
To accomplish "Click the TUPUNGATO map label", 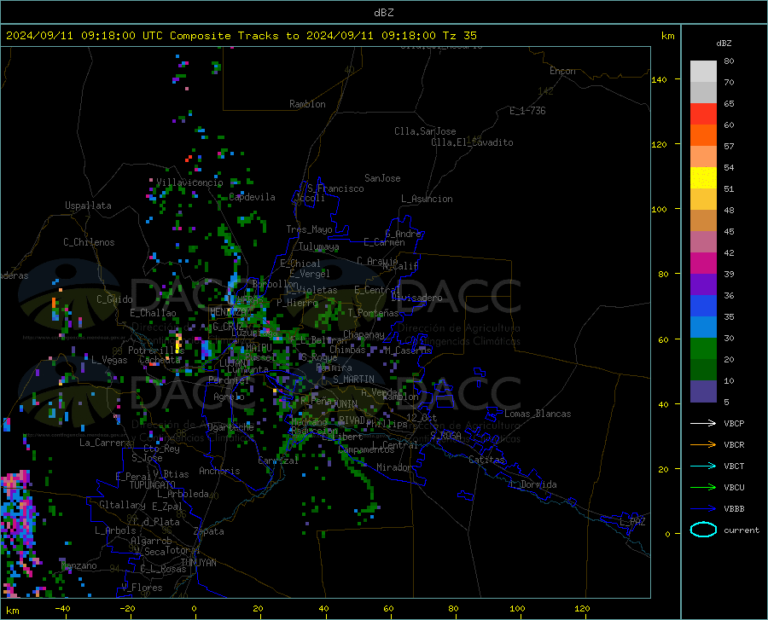I will (153, 485).
